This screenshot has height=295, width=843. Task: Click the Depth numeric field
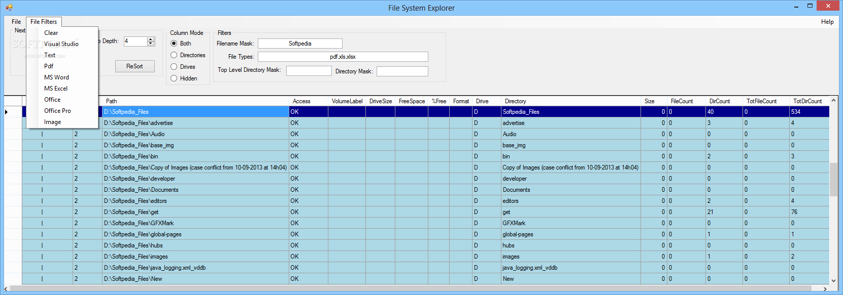[x=136, y=41]
